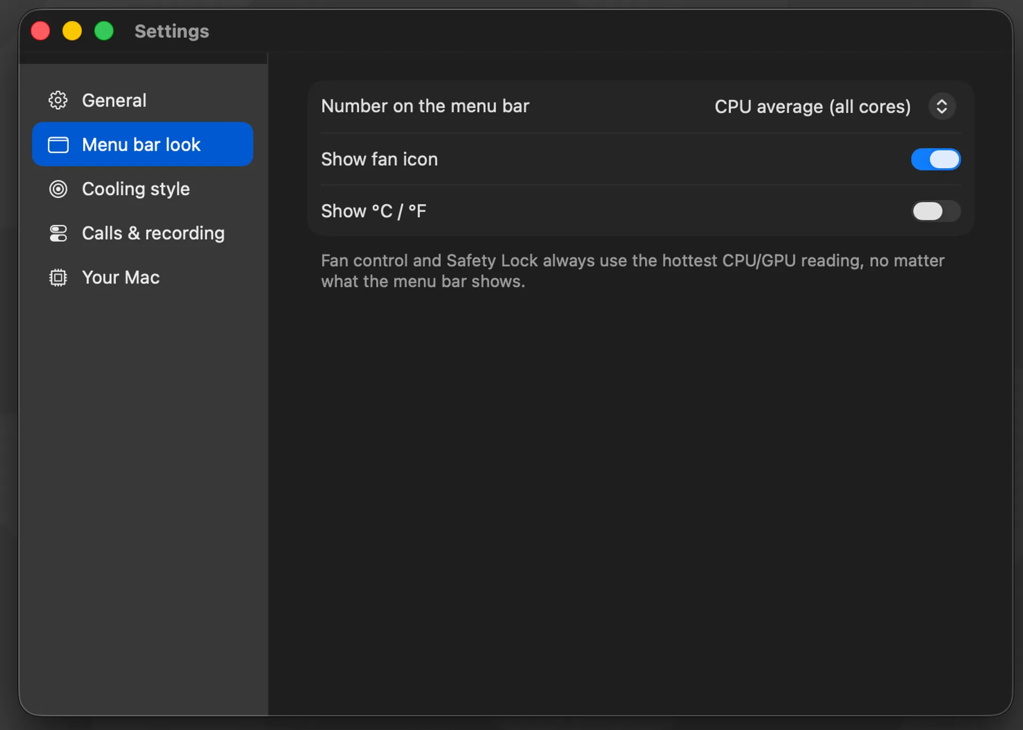Image resolution: width=1023 pixels, height=730 pixels.
Task: Zoom the Settings window with green button
Action: point(104,31)
